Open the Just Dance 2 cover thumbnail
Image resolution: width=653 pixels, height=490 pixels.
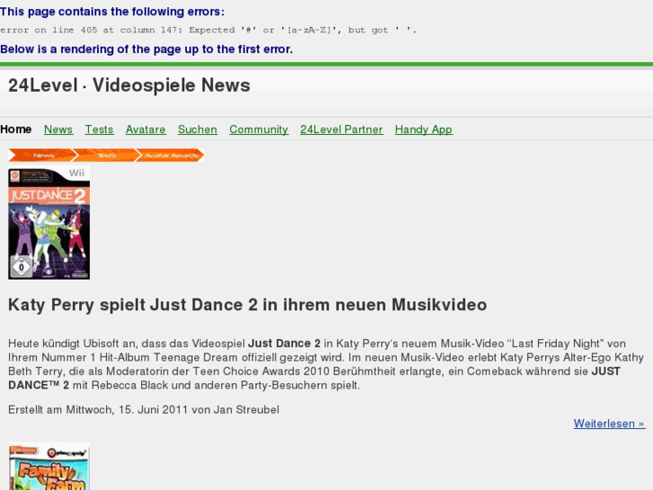coord(49,222)
